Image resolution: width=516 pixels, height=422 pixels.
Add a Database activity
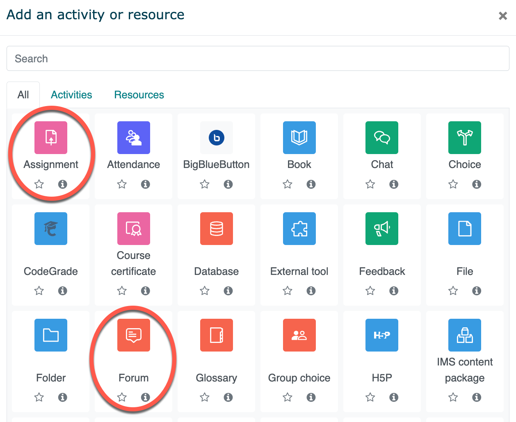tap(216, 229)
